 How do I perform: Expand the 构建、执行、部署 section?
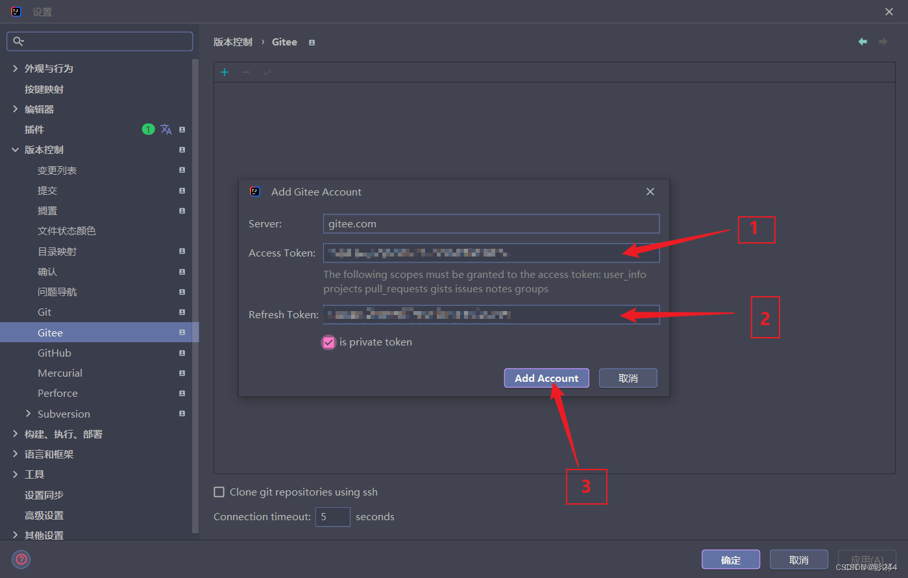pyautogui.click(x=15, y=434)
